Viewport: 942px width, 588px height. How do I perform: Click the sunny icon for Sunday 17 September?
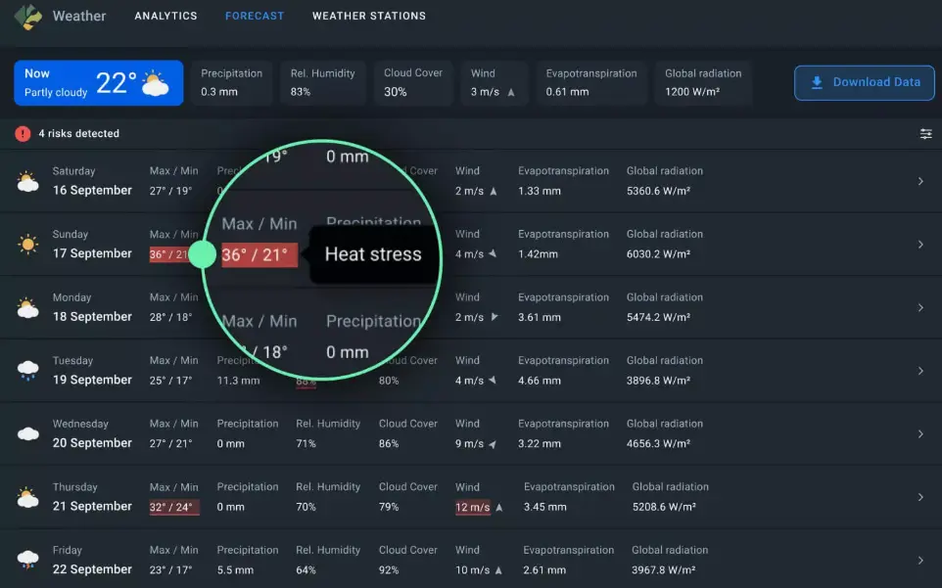[x=27, y=245]
